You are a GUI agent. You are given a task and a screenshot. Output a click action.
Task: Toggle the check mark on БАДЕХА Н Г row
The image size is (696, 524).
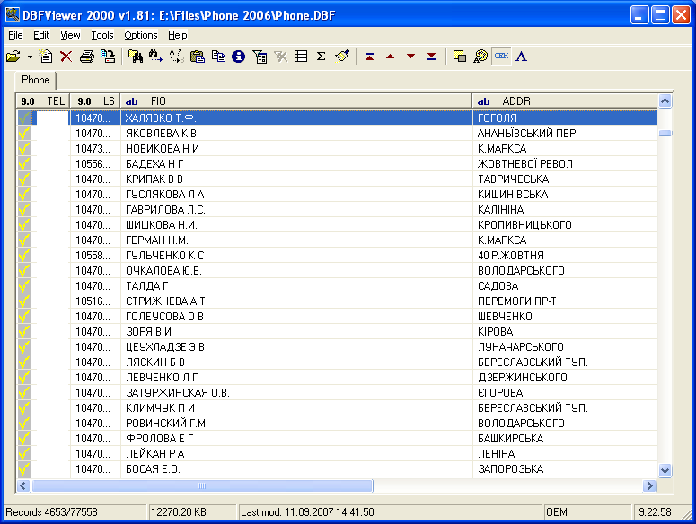tap(24, 164)
